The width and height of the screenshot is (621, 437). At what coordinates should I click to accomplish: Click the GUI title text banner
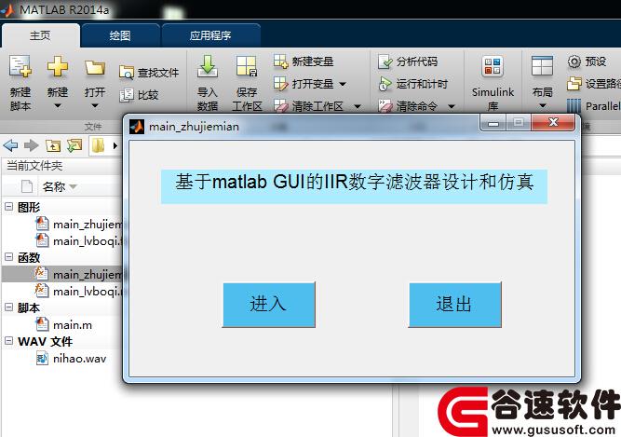coord(354,186)
